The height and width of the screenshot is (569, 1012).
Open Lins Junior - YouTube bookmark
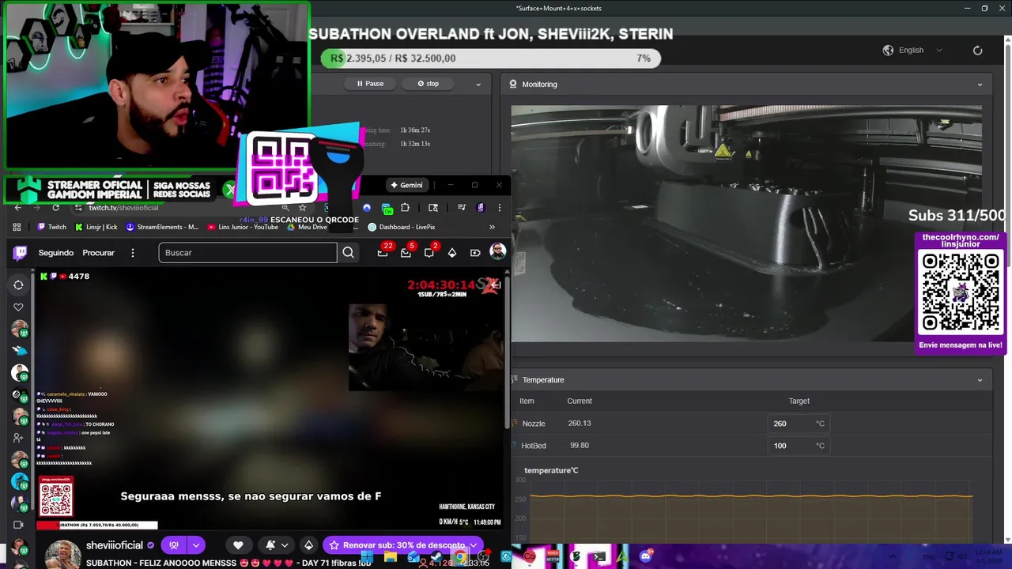242,227
